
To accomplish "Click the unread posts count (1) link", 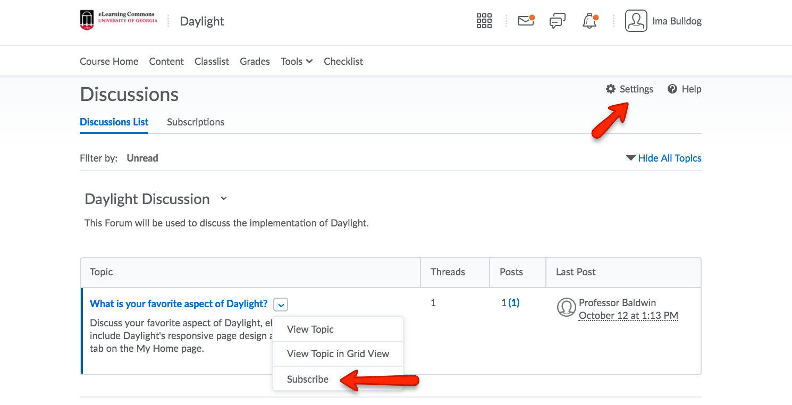I will click(514, 303).
